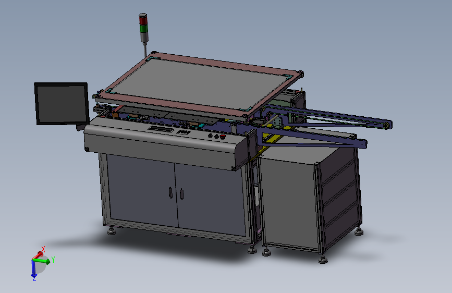Select the black monitor screen on the machine

click(x=62, y=104)
